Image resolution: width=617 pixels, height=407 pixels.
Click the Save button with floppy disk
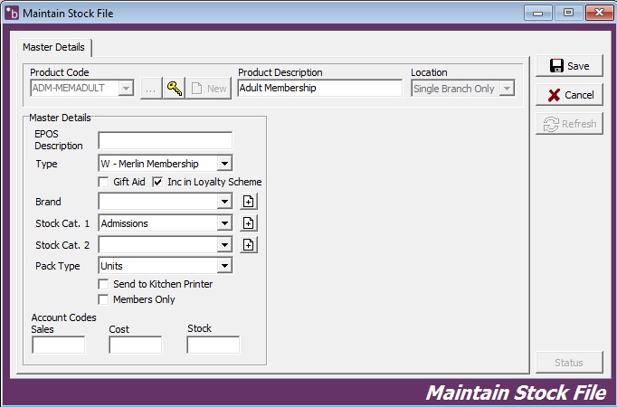tap(569, 66)
